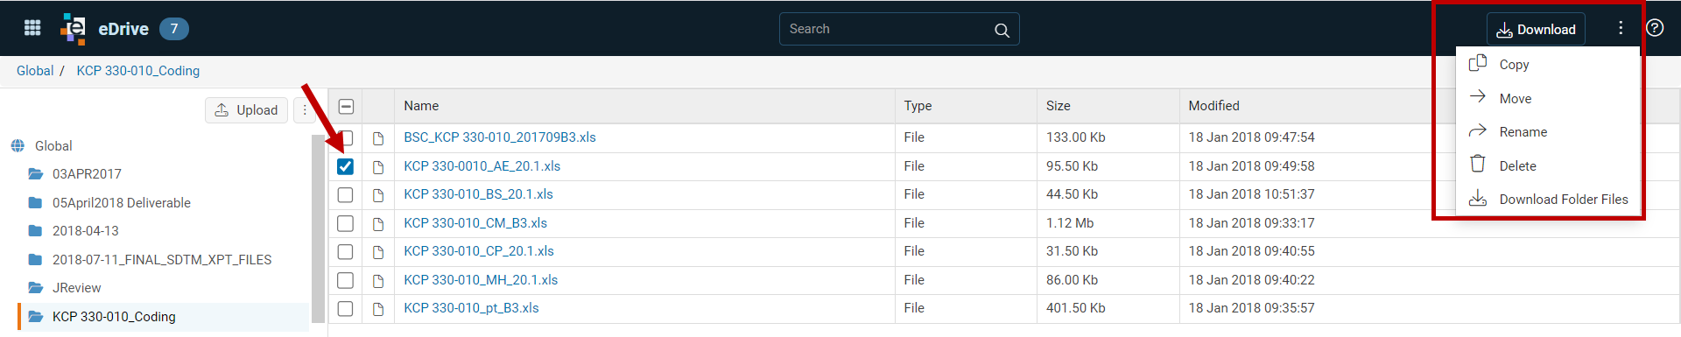
Task: Sort by the Type column header
Action: click(918, 106)
